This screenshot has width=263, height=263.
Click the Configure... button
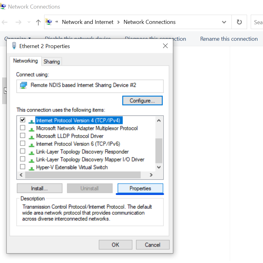(143, 100)
